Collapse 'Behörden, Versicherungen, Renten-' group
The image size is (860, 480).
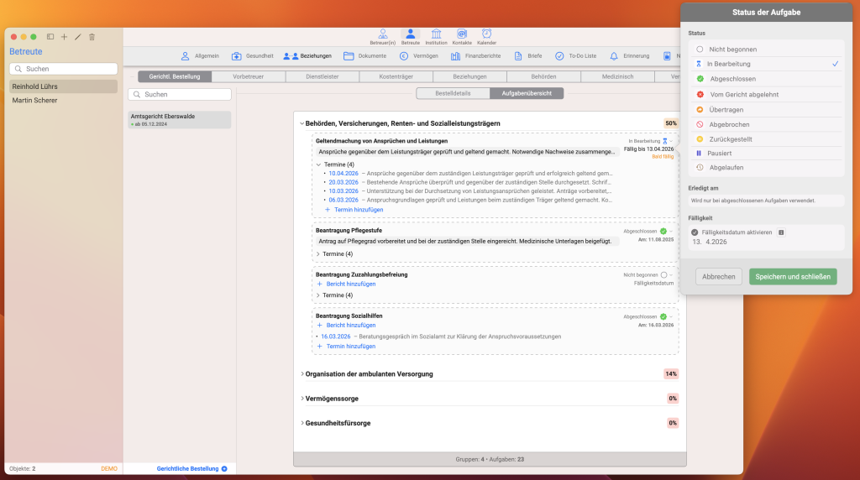(x=302, y=123)
